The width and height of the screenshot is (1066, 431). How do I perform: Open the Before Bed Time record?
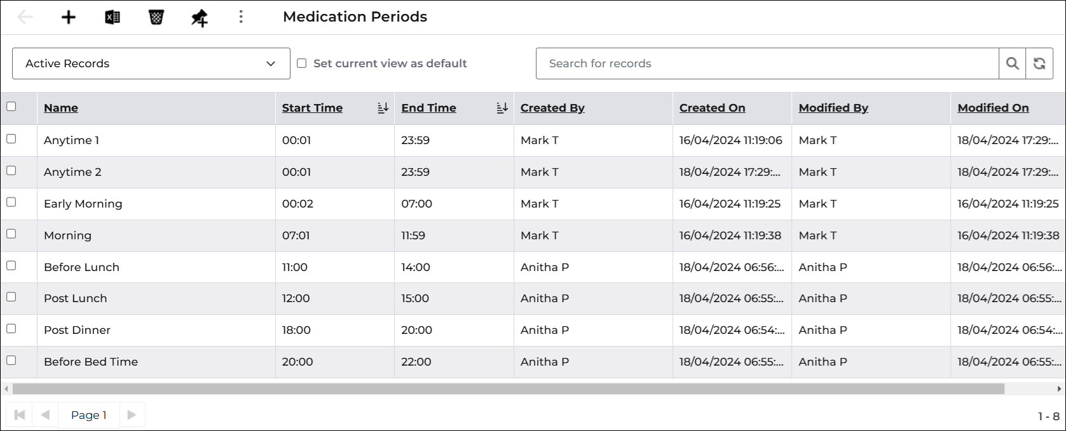pos(91,362)
